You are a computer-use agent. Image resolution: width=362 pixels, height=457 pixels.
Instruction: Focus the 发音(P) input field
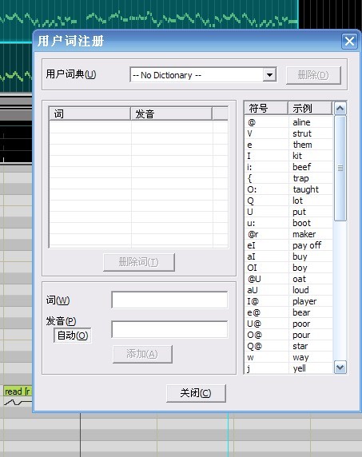pos(169,329)
